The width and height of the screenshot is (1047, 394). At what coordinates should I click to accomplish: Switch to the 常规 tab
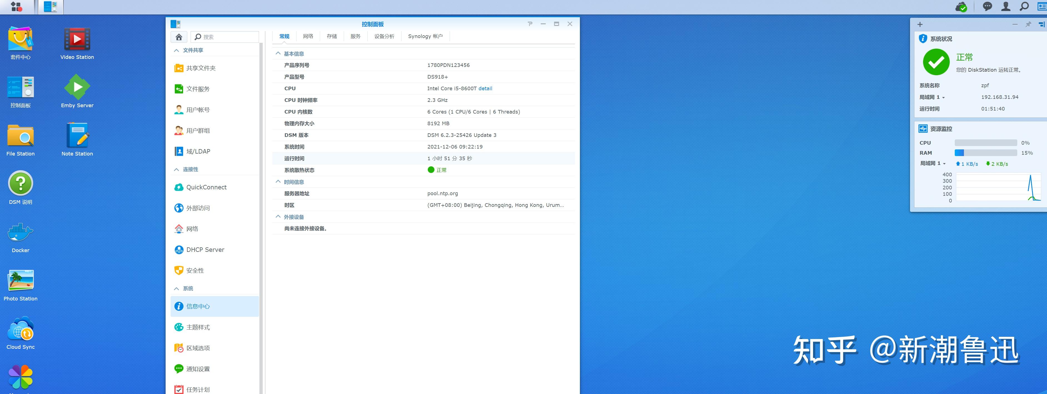point(284,37)
